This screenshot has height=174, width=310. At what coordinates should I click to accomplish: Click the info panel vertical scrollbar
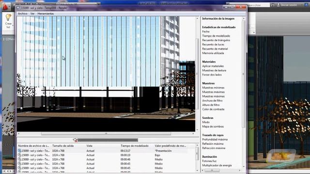pos(243,74)
